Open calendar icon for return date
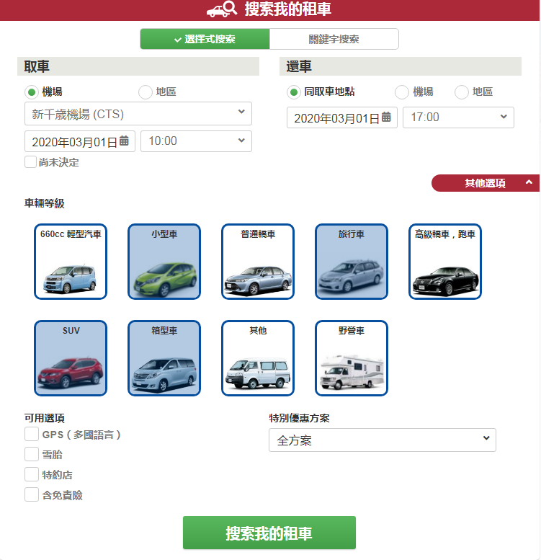The image size is (541, 560). (386, 117)
